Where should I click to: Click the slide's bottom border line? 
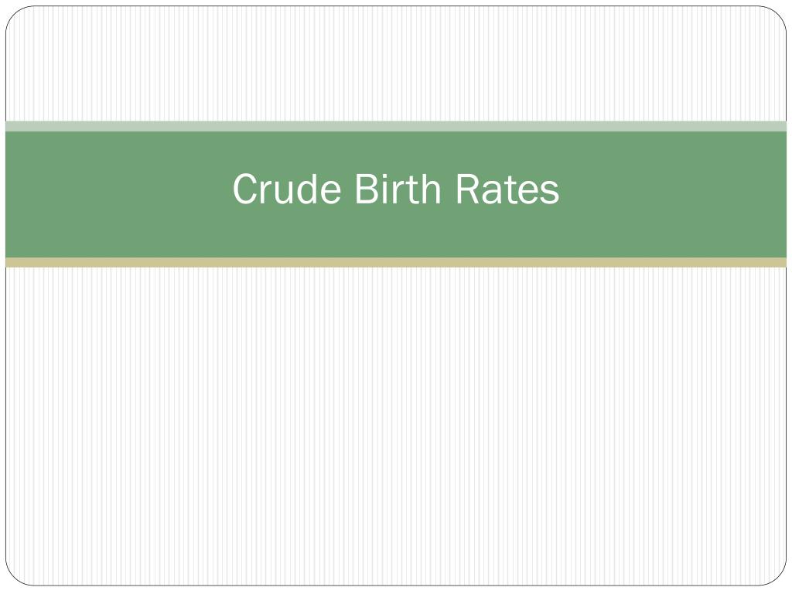[x=396, y=585]
